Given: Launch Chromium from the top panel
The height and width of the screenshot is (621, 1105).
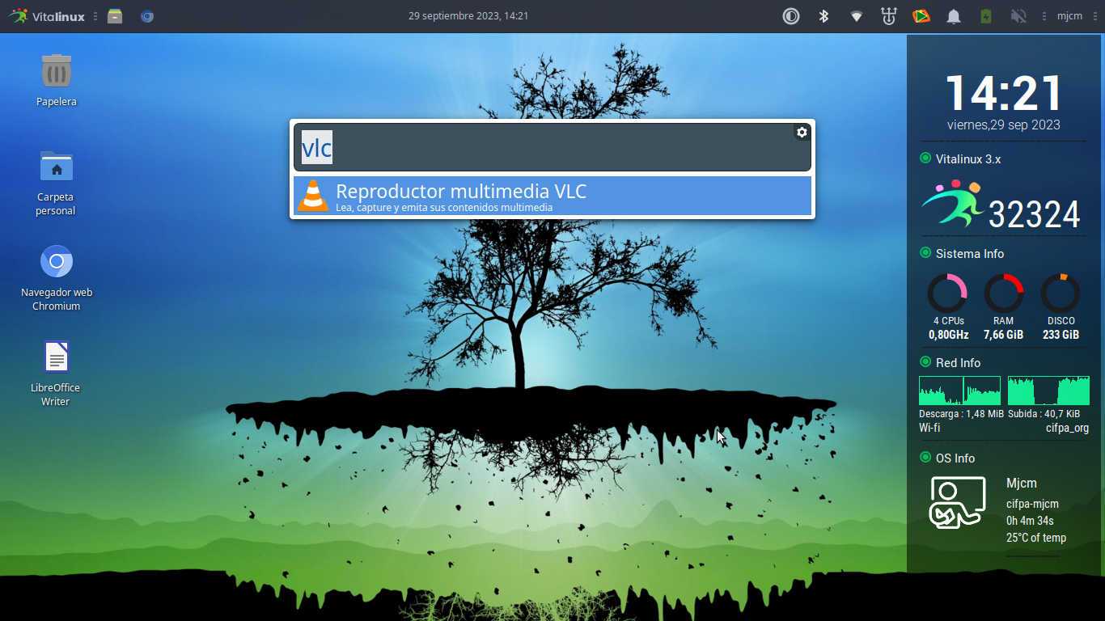Looking at the screenshot, I should coord(146,16).
